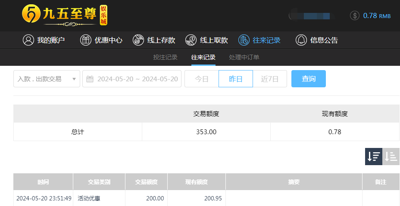Sort records in descending order
The height and width of the screenshot is (206, 400).
pos(373,157)
